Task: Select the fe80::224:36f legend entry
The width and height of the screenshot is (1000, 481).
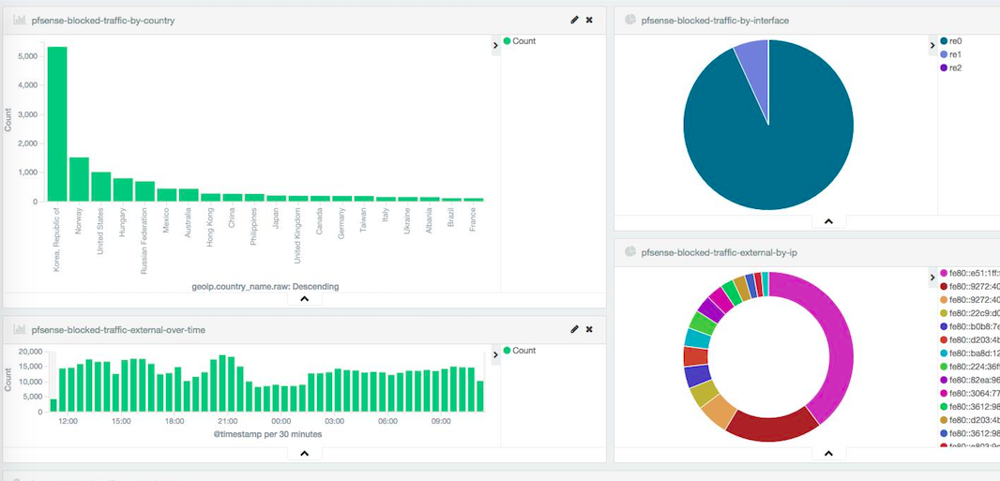Action: 969,367
